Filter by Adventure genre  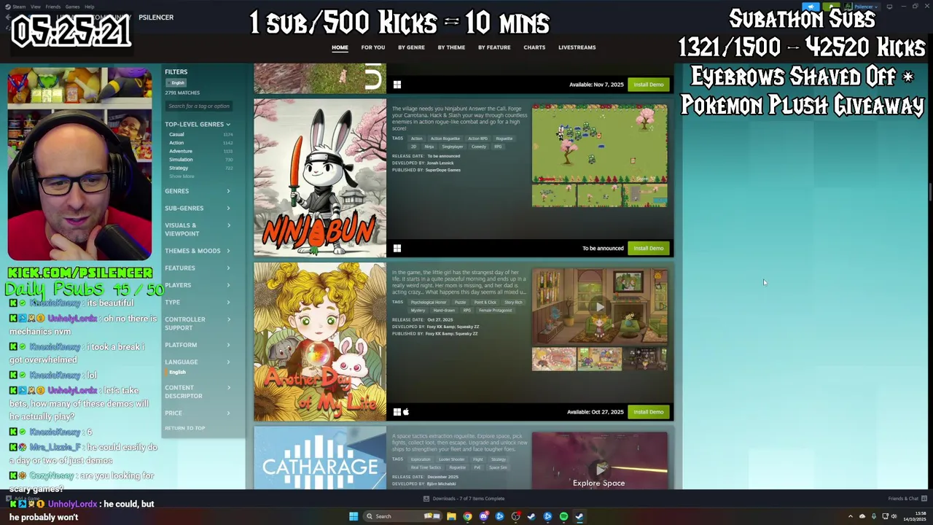181,151
